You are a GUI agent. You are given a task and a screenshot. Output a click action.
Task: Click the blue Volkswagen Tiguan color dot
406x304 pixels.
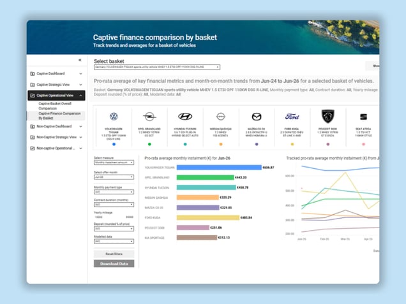[x=114, y=144]
